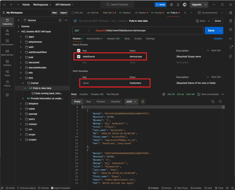Screen dimensions: 235x190
Task: Click the response body vertical scrollbar
Action: (x=223, y=107)
